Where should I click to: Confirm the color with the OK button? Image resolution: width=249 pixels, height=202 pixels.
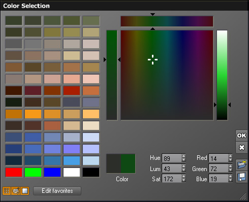point(241,136)
